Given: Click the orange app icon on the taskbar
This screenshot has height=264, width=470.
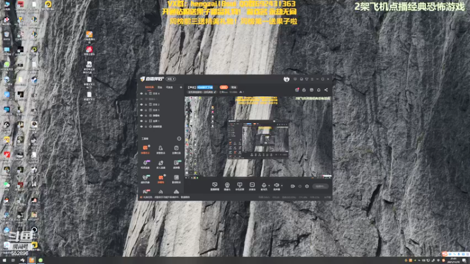Looking at the screenshot, I should (x=32, y=260).
